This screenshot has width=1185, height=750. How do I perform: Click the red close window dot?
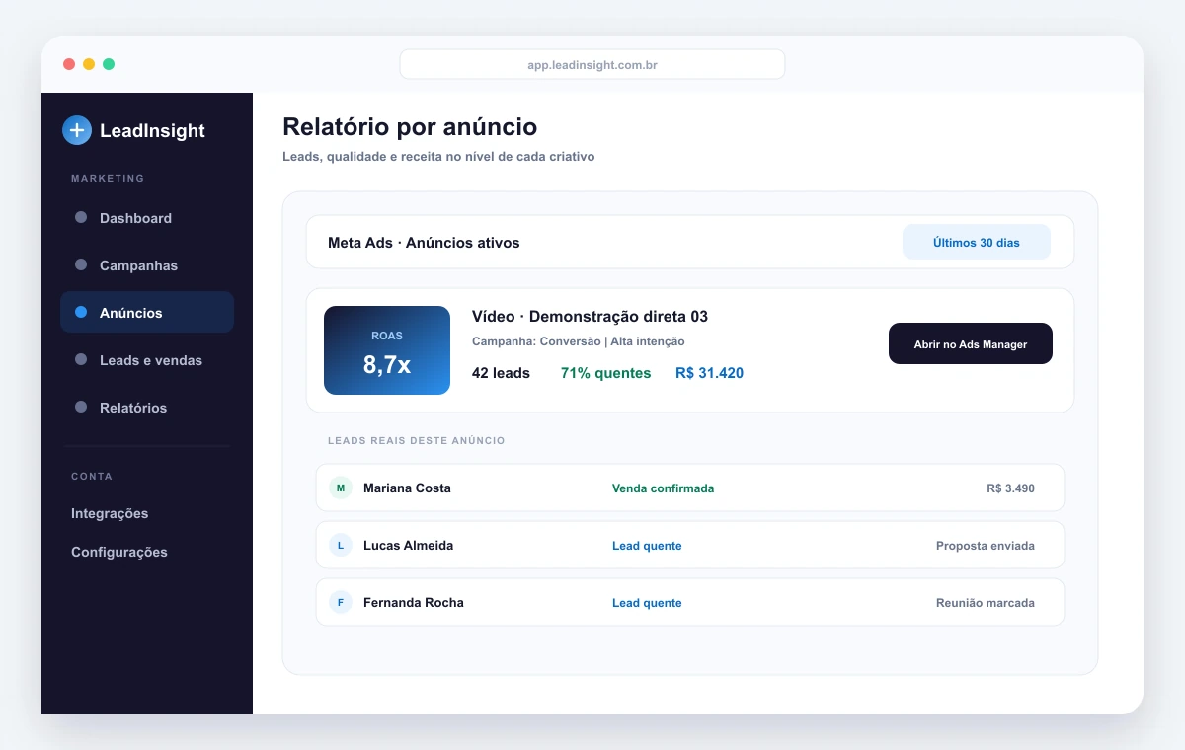pyautogui.click(x=69, y=64)
